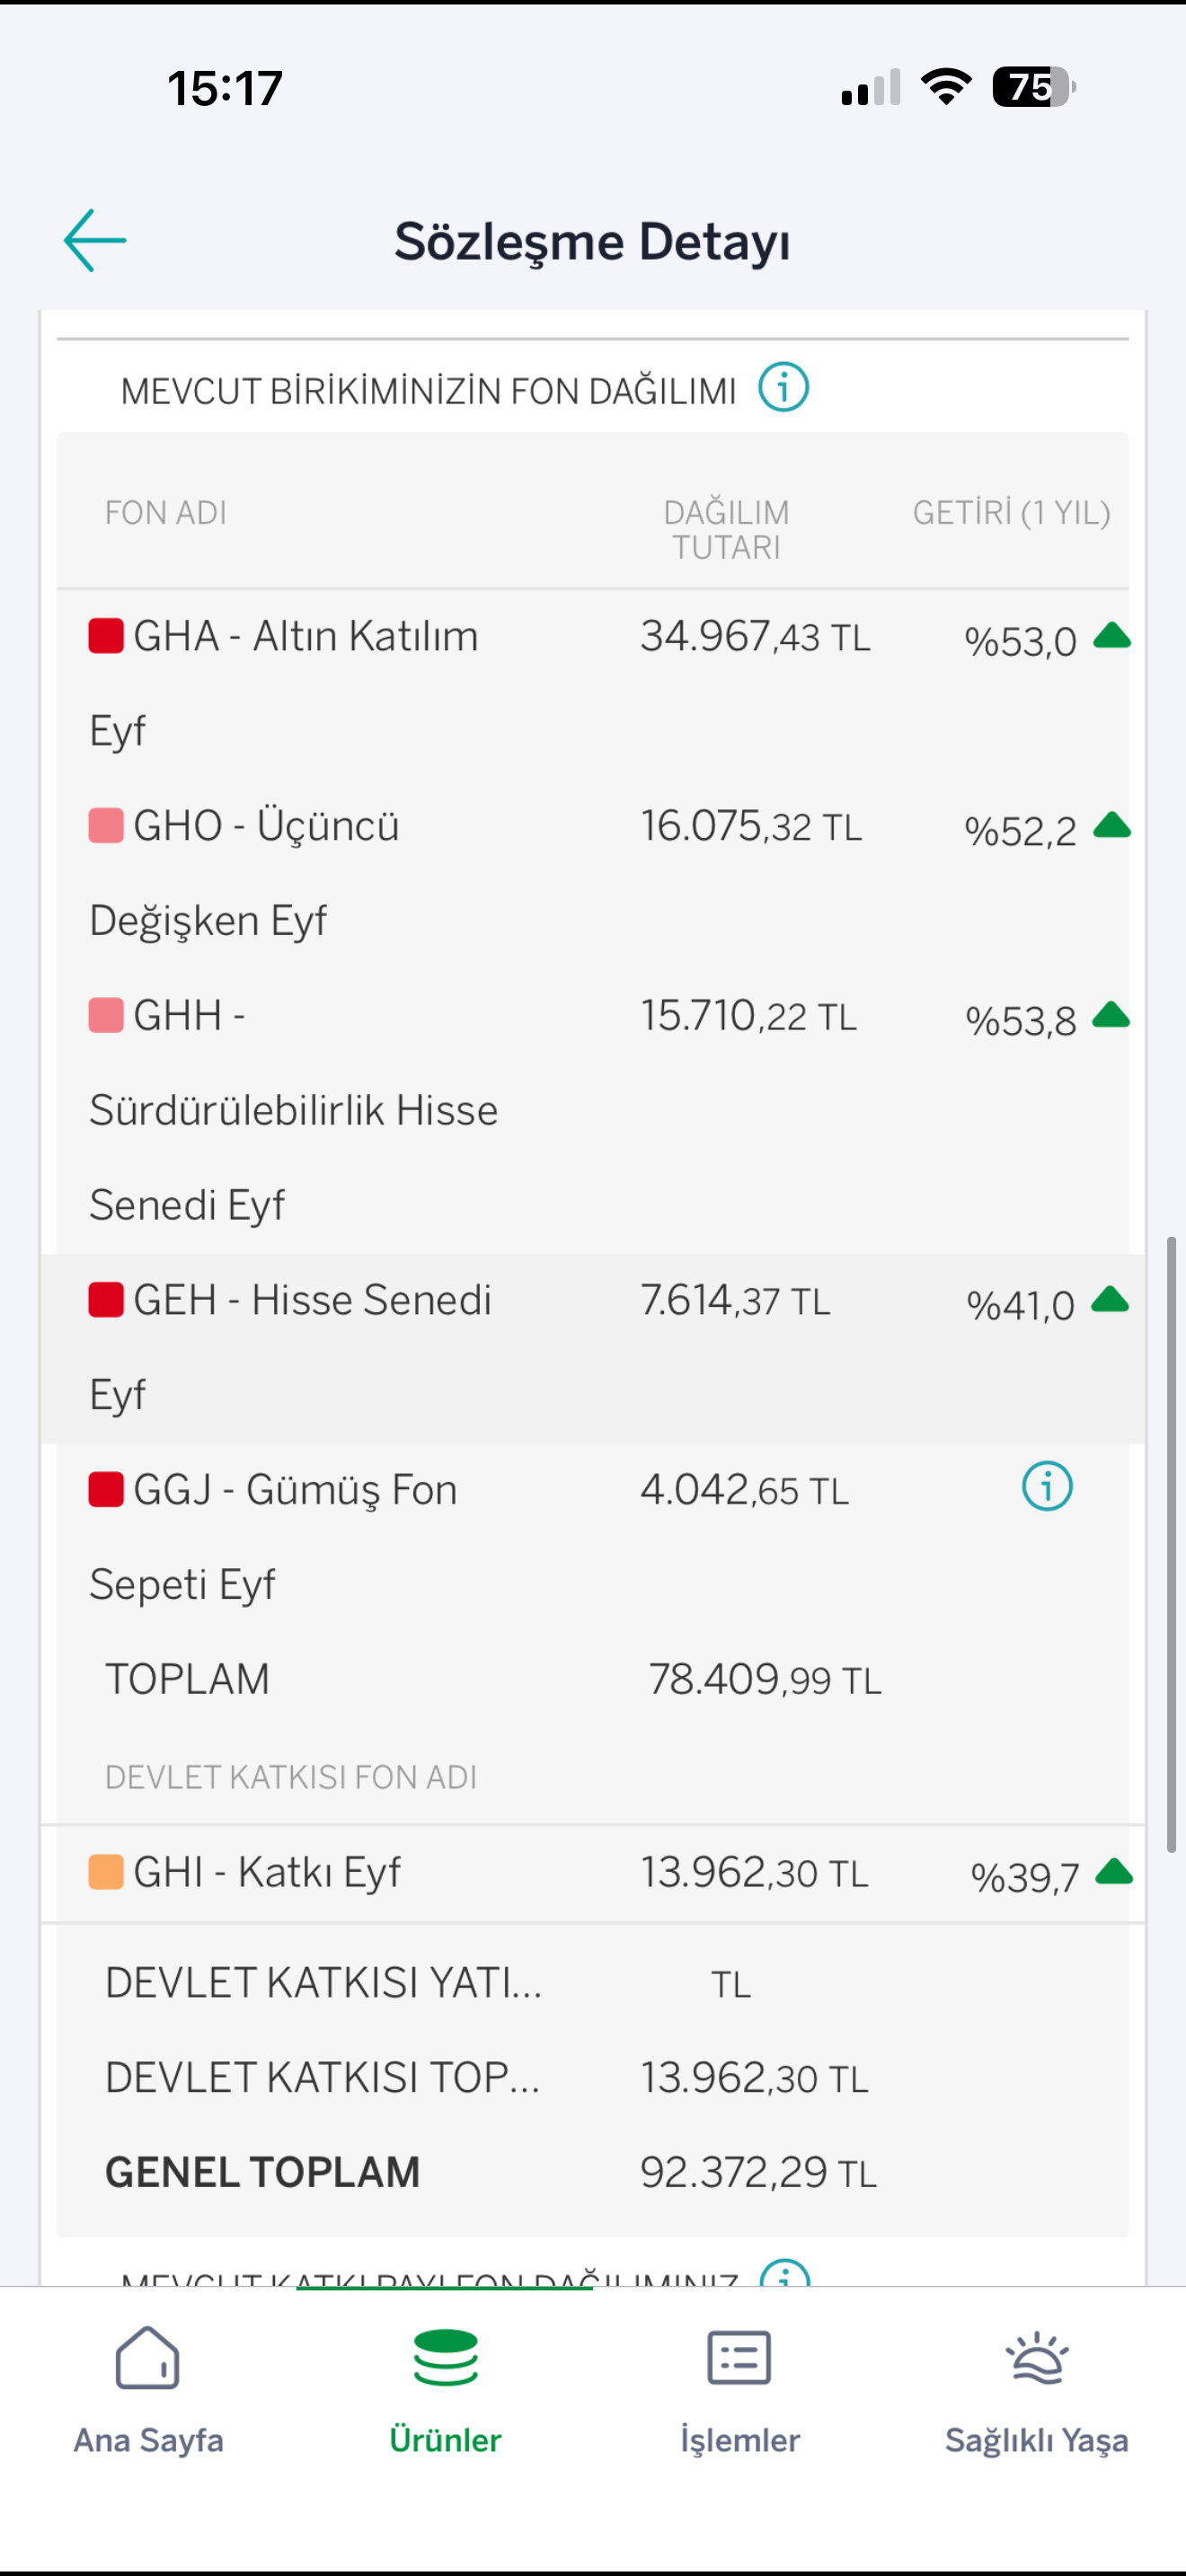1186x2576 pixels.
Task: Tap GENEL TOPLAM row
Action: coord(593,2172)
